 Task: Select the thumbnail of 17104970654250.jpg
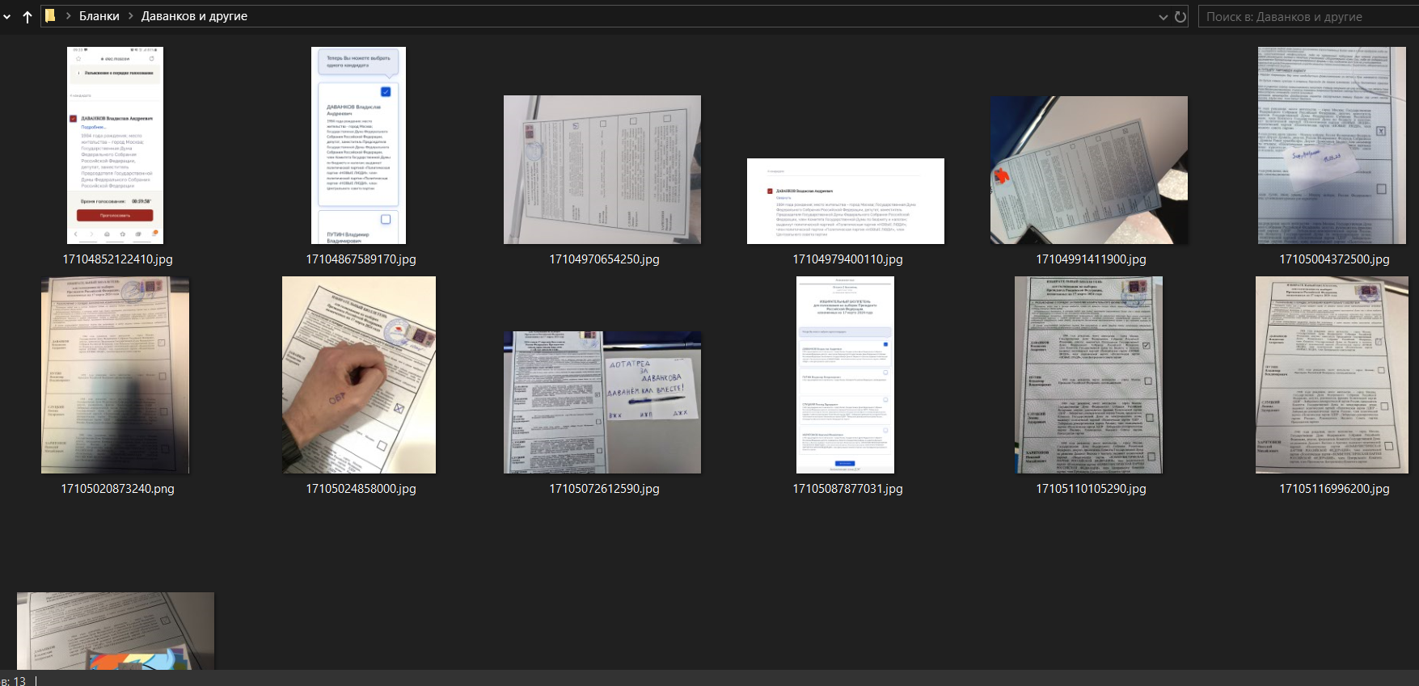[602, 170]
